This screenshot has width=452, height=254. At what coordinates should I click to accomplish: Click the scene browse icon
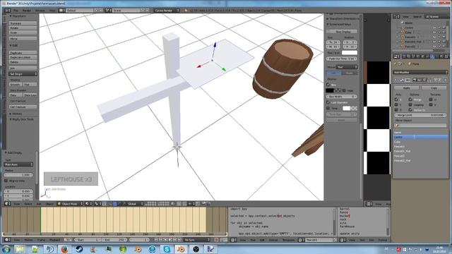[x=108, y=11]
